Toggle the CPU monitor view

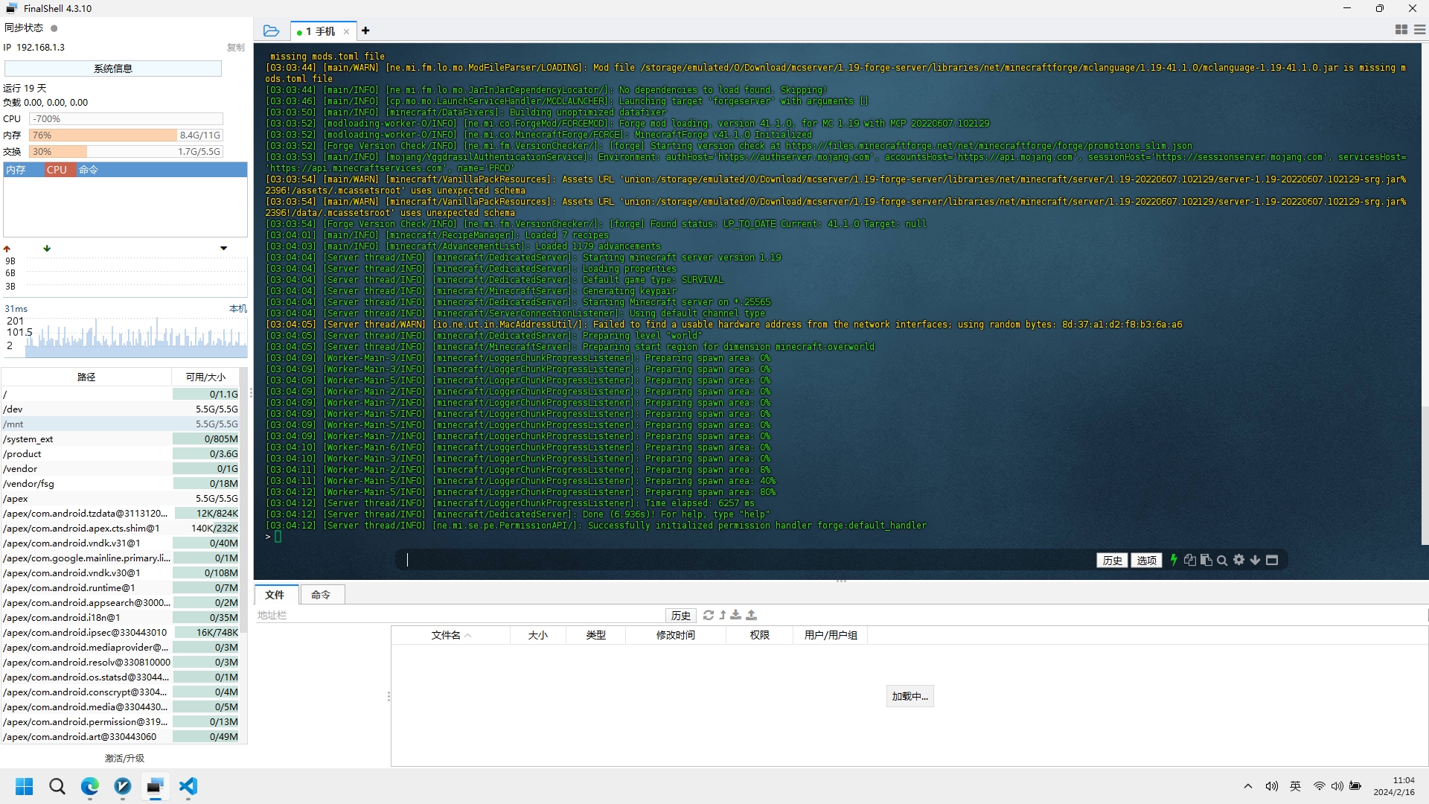point(57,170)
